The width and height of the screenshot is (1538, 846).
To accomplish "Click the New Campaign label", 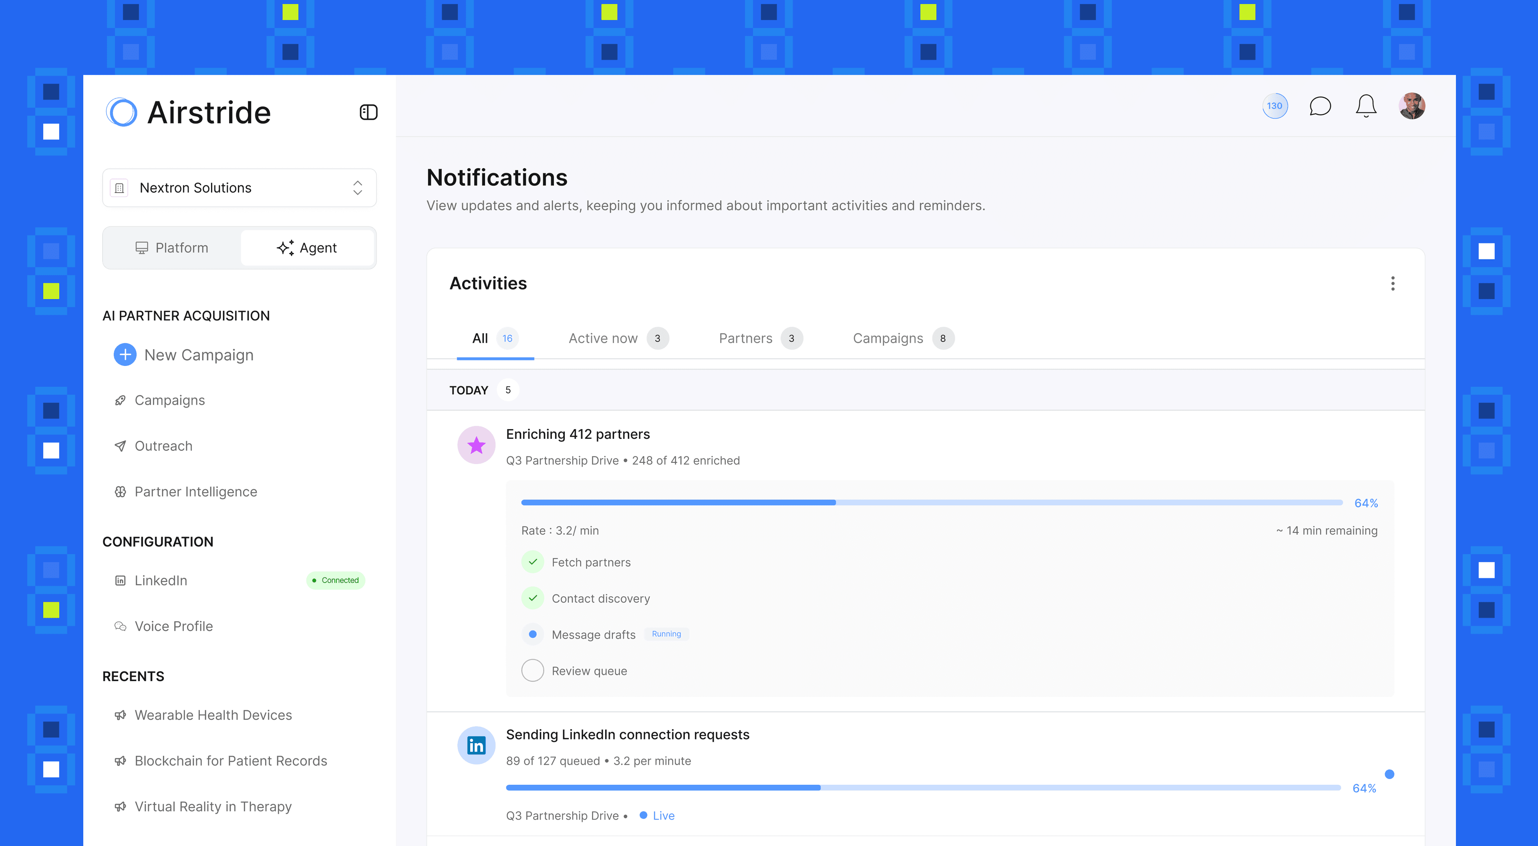I will tap(199, 355).
